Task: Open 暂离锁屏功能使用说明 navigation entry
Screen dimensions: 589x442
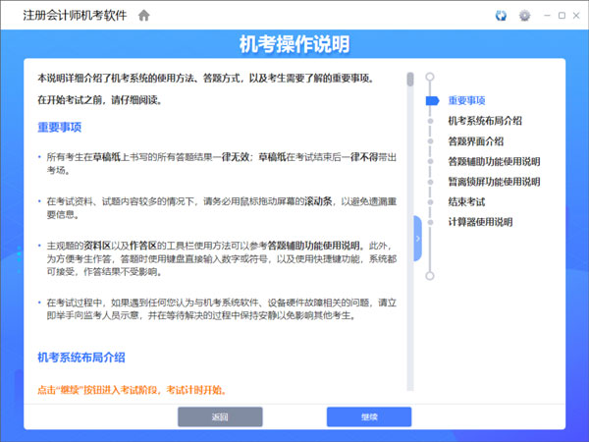Action: [x=494, y=182]
